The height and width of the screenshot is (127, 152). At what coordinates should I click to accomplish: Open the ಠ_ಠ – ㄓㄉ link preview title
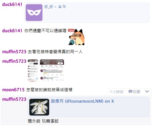point(55,7)
